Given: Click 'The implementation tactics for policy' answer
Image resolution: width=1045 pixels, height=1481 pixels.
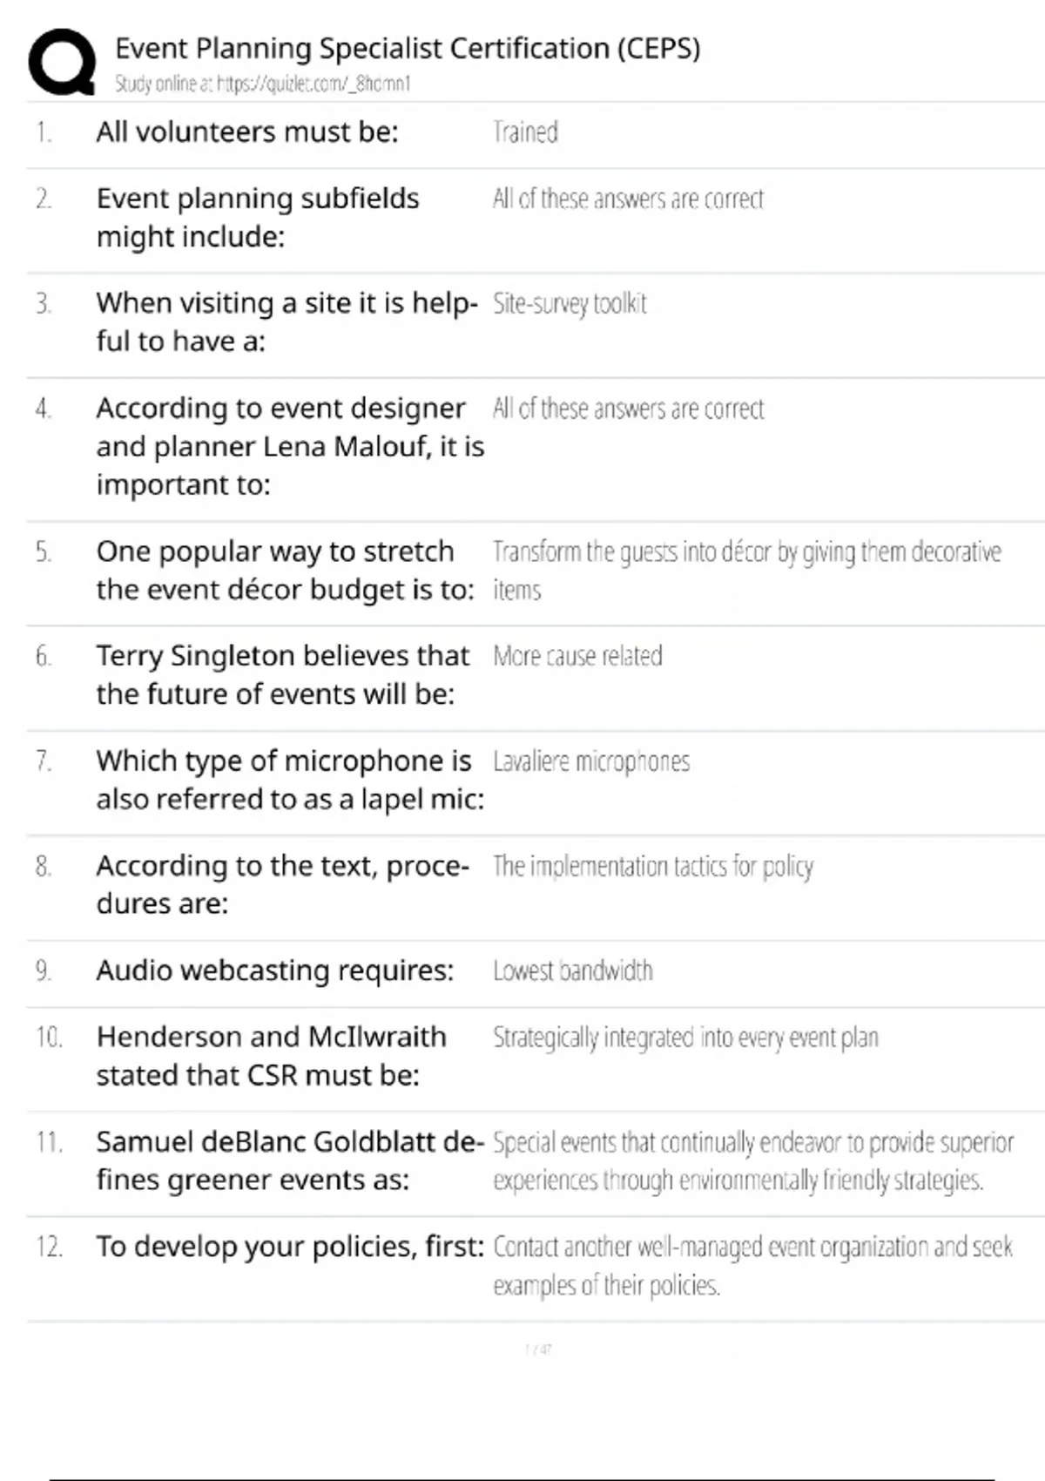Looking at the screenshot, I should tap(653, 866).
